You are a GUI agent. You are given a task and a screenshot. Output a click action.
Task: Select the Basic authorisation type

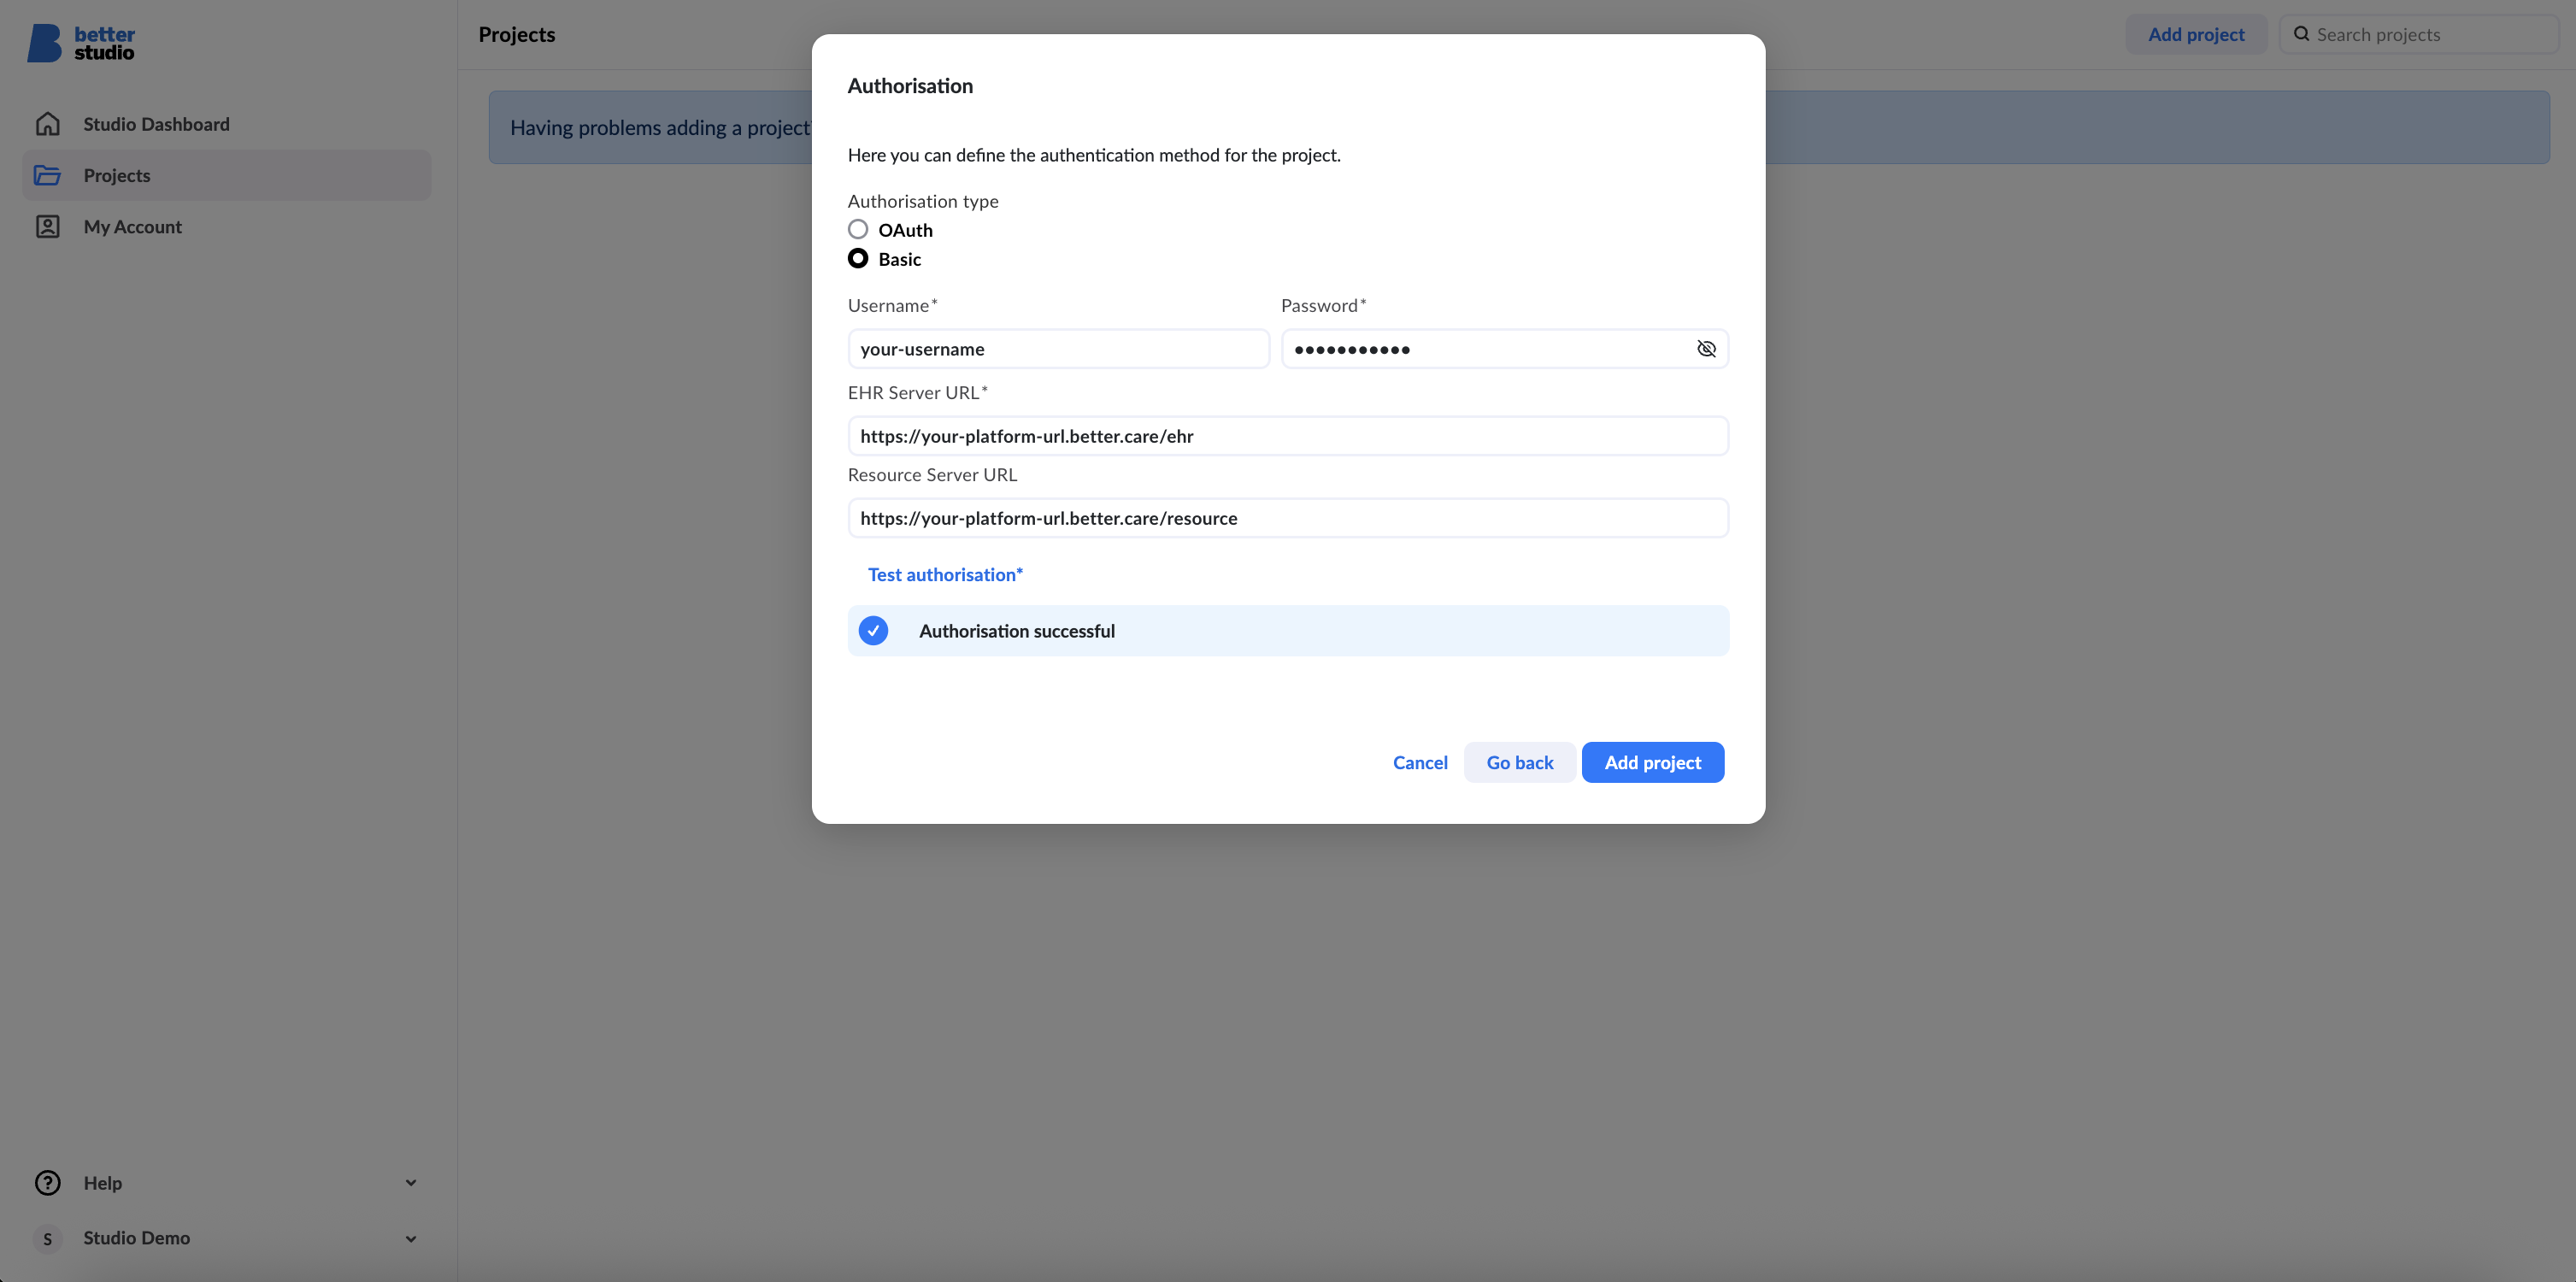[x=858, y=258]
